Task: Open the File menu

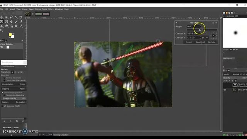Action: (2, 9)
